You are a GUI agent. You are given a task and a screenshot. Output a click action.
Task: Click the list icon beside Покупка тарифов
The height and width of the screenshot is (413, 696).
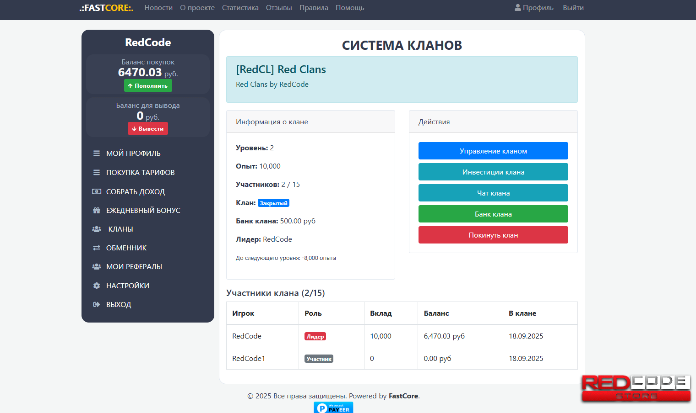coord(97,173)
